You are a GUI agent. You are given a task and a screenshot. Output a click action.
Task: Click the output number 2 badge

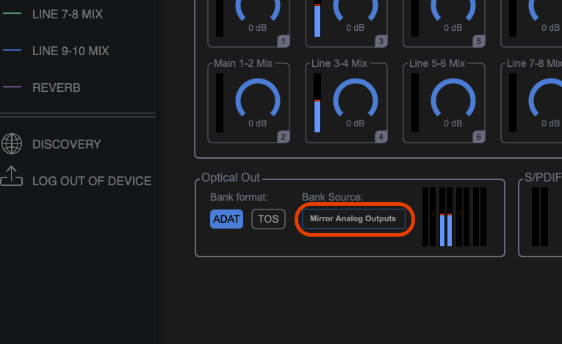point(283,137)
